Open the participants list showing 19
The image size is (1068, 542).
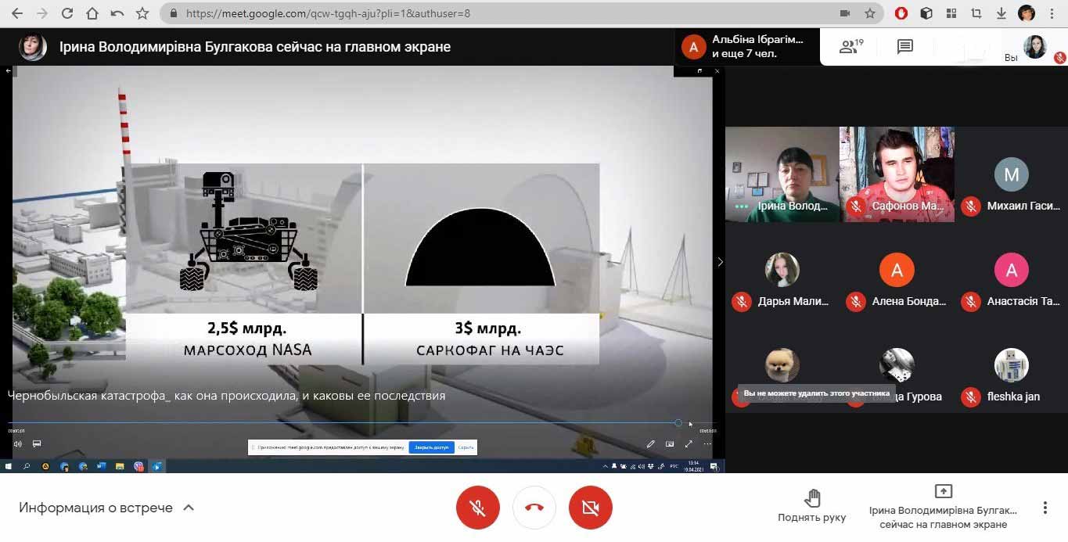pyautogui.click(x=850, y=47)
